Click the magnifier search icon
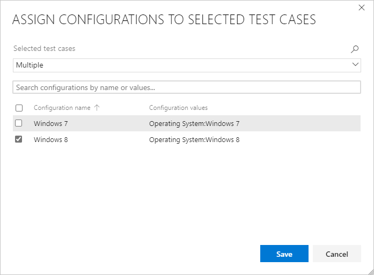 tap(354, 49)
